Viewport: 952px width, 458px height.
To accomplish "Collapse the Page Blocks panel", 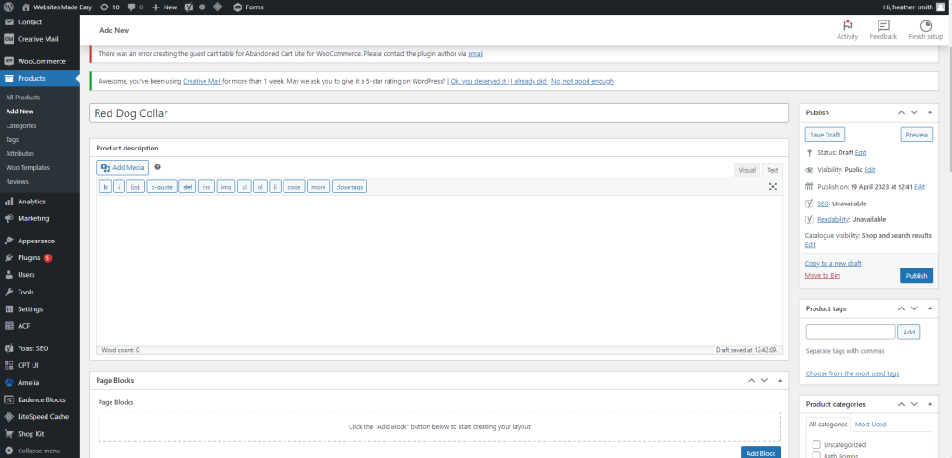I will pos(779,381).
